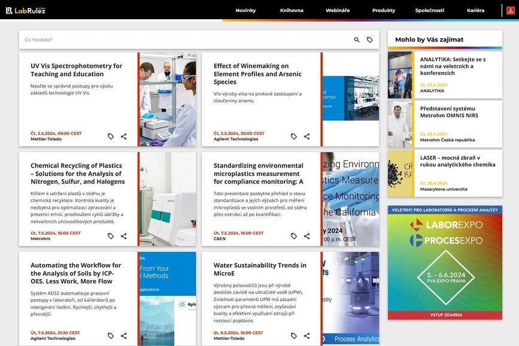
Task: Click the Effect of Winemaking card image
Action: pyautogui.click(x=351, y=98)
